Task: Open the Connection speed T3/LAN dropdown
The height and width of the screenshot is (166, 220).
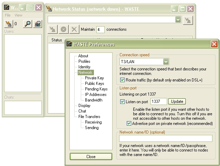Action: [166, 62]
